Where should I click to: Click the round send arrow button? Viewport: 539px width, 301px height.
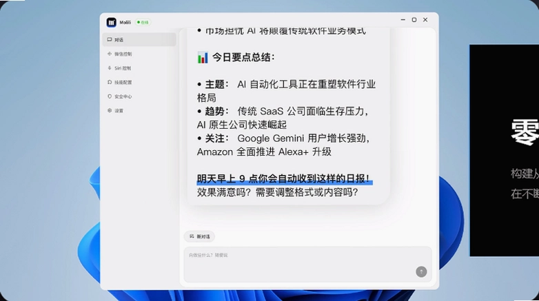(x=421, y=272)
